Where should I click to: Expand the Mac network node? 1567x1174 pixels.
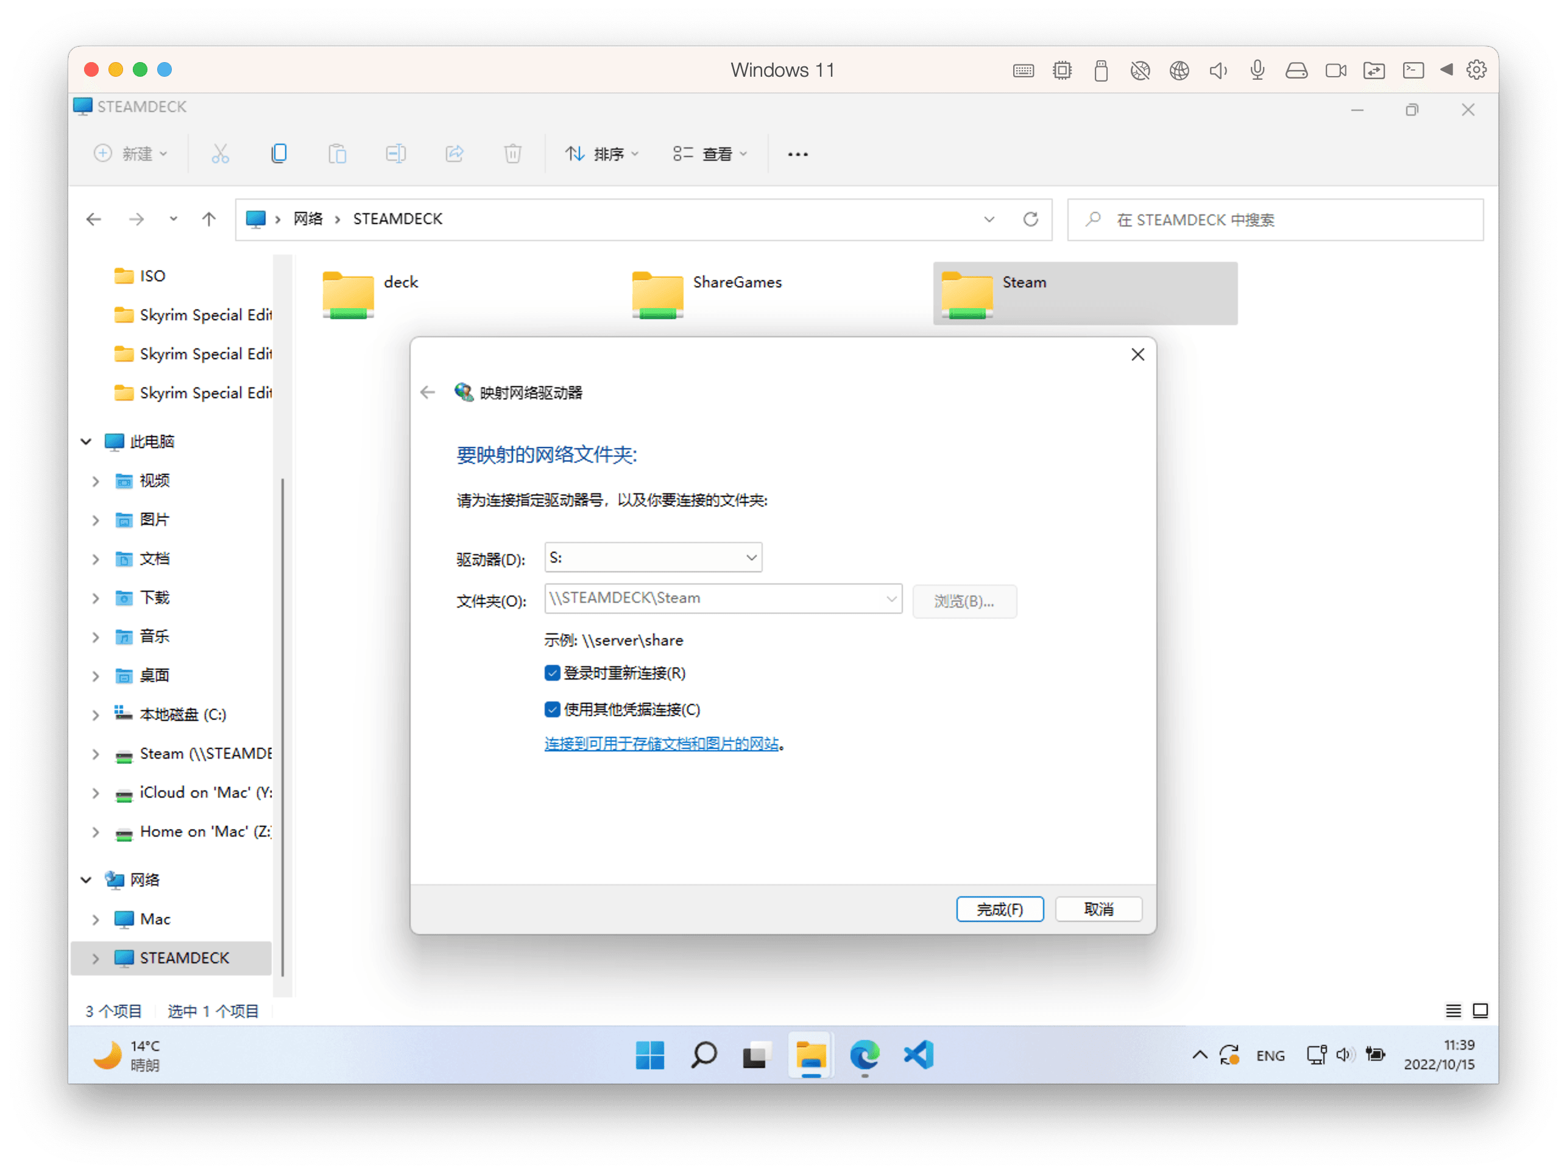coord(96,920)
